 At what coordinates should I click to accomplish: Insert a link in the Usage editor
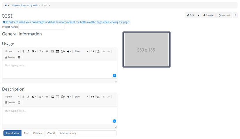point(47,51)
